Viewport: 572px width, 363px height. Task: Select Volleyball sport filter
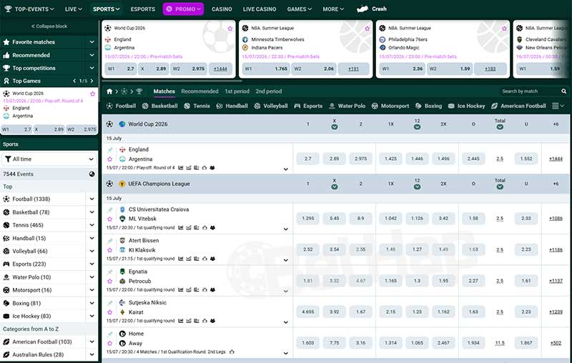[271, 106]
